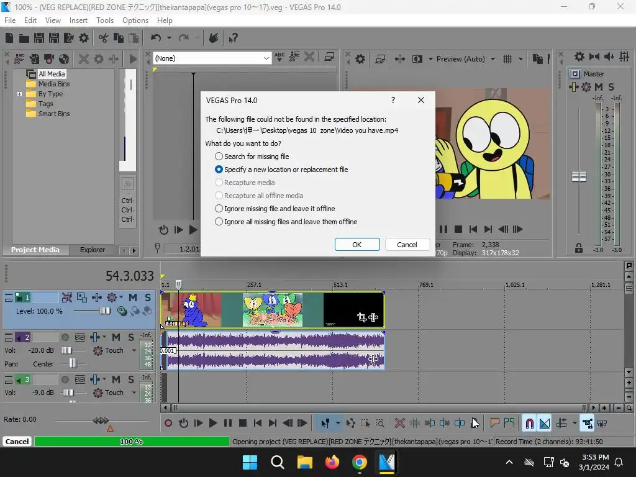
Task: Click the Undo arrow icon
Action: [x=156, y=38]
